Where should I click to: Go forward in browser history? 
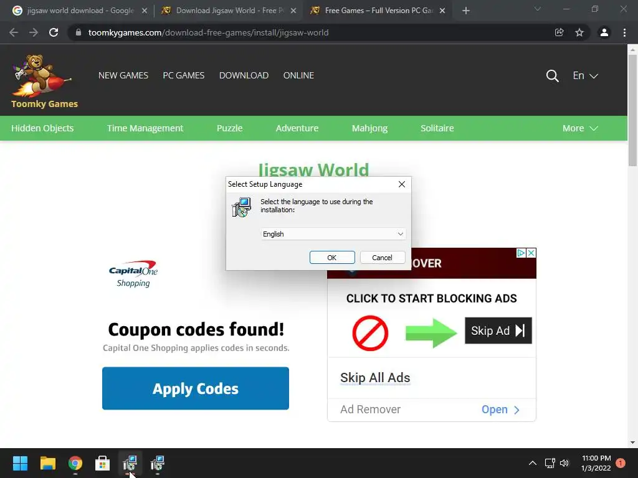click(34, 32)
